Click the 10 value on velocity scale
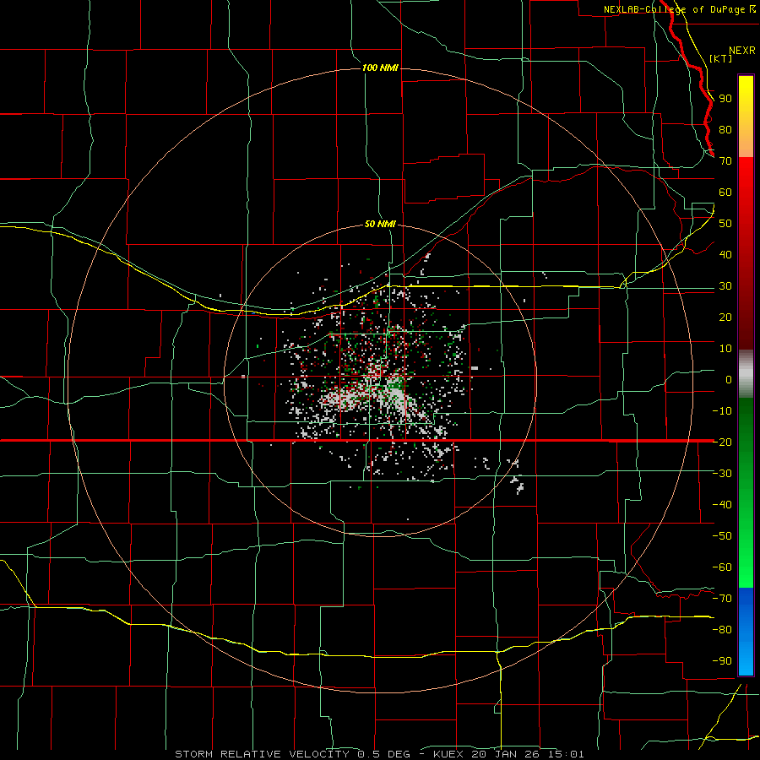The image size is (760, 760). point(725,349)
